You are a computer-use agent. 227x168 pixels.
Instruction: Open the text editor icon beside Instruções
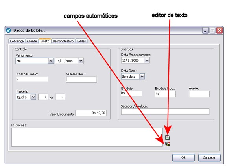167,137
